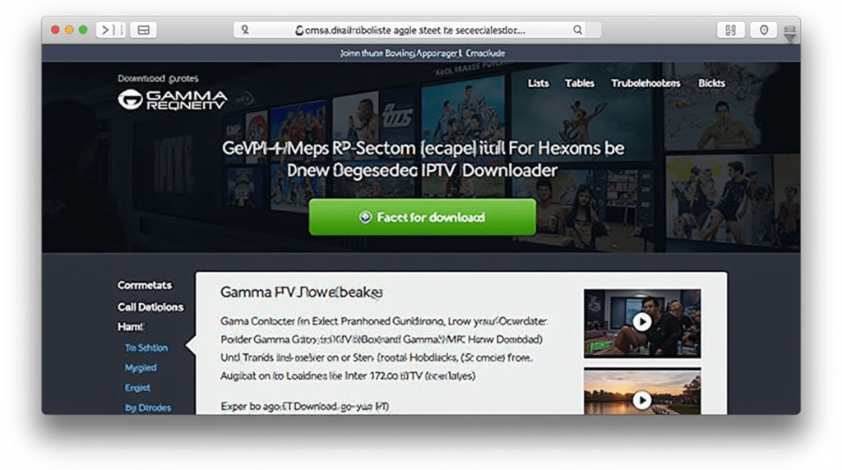Click the address bar URL field
Screen dimensions: 842x470
pos(417,30)
